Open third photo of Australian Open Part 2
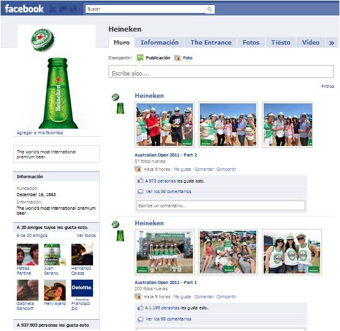 pyautogui.click(x=287, y=124)
